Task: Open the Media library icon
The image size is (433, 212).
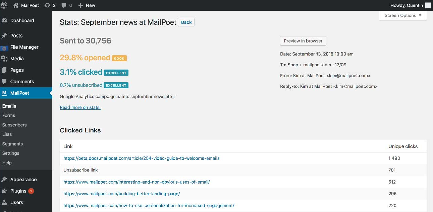Action: 4,59
